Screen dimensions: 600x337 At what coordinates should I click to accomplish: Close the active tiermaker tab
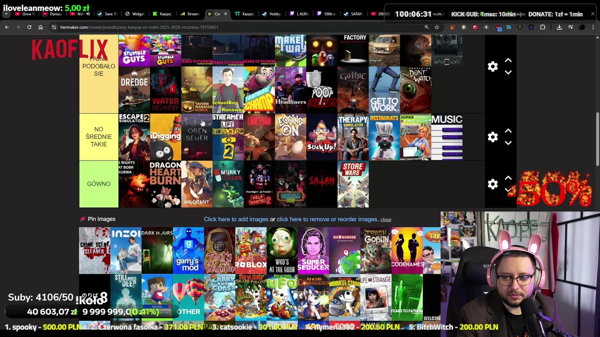click(225, 14)
